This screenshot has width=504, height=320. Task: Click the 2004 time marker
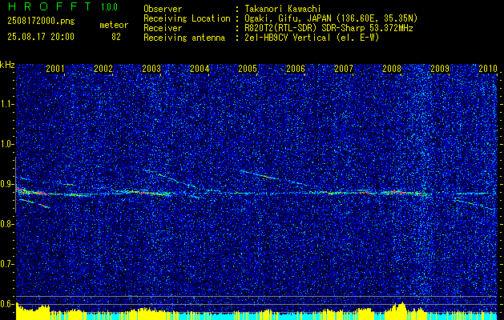pos(200,68)
